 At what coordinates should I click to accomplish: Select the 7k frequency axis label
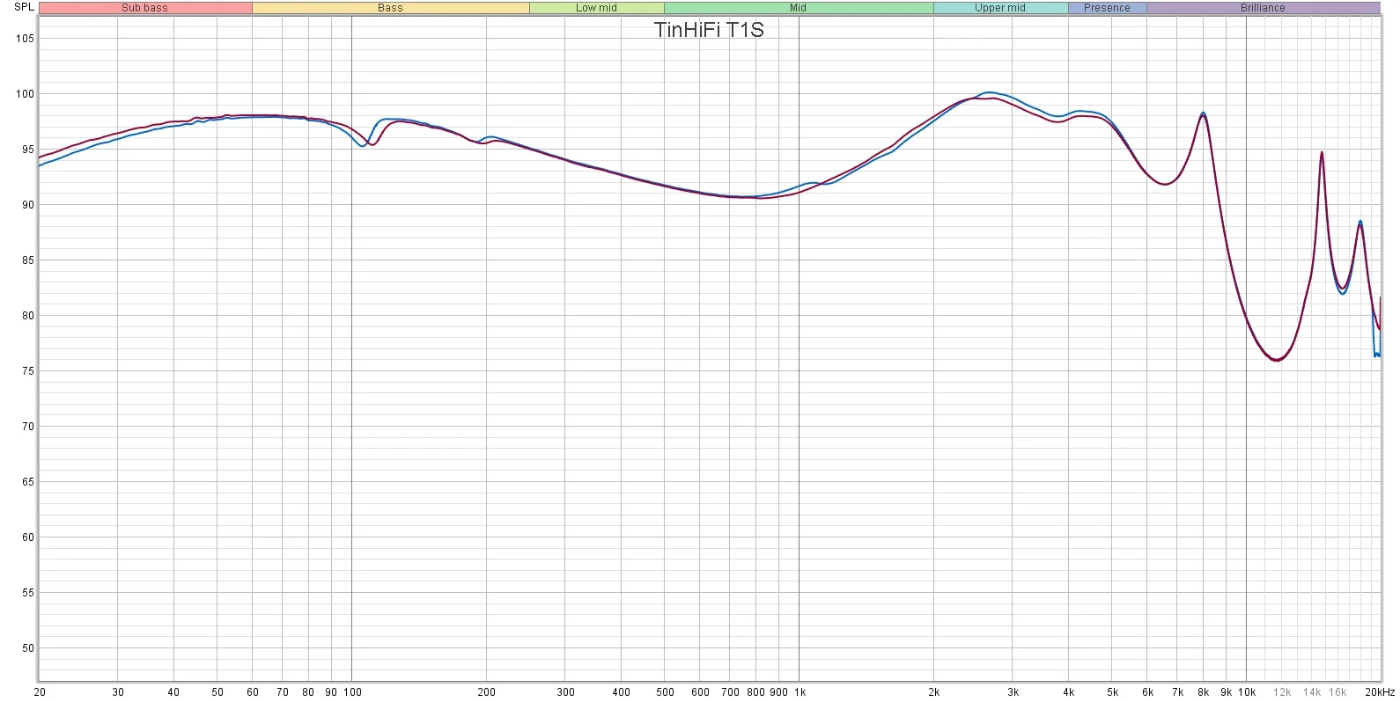click(1177, 692)
